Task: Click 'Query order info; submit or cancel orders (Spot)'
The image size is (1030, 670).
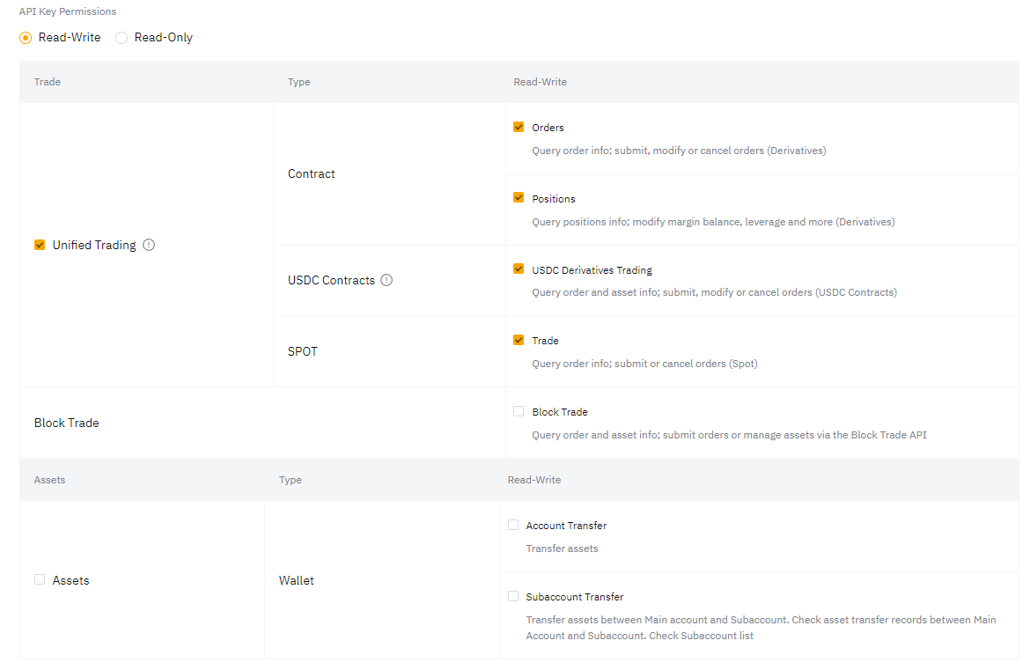Action: tap(644, 364)
